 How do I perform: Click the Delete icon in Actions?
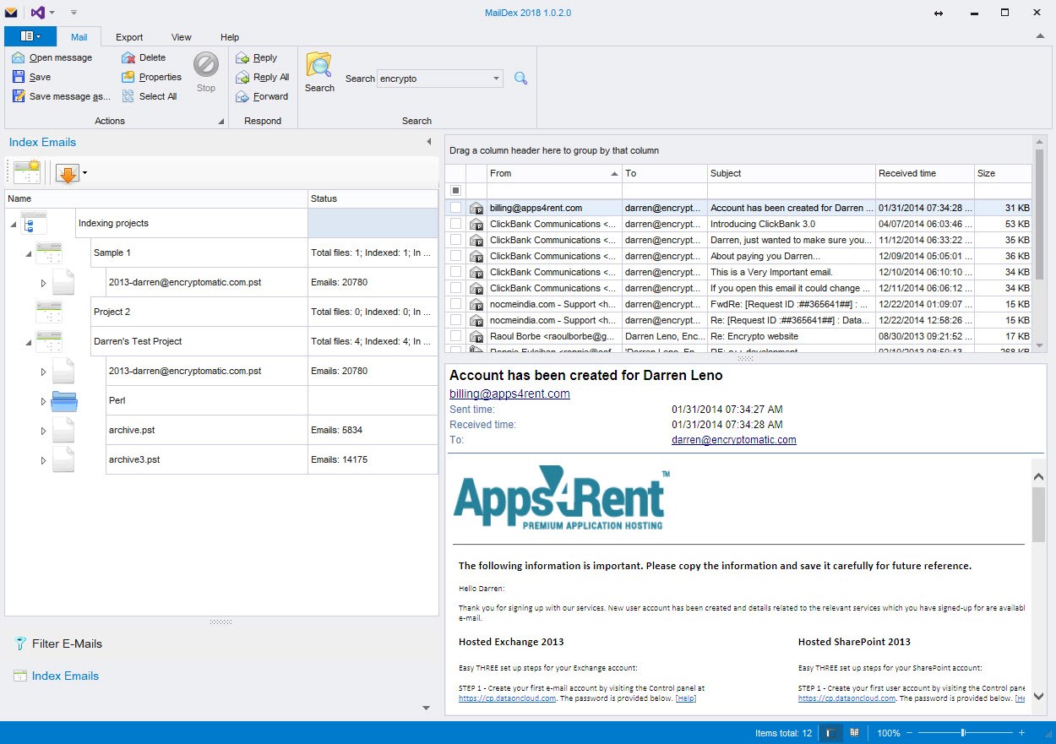128,57
